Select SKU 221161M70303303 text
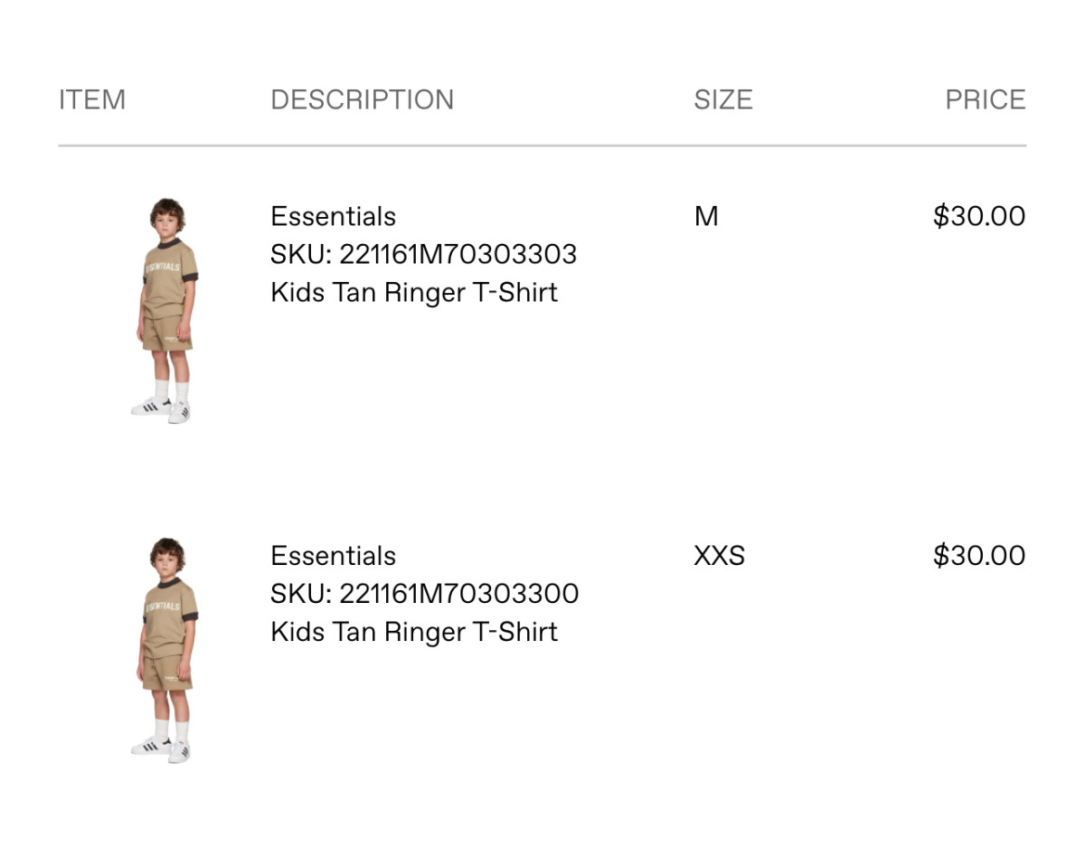 point(423,255)
